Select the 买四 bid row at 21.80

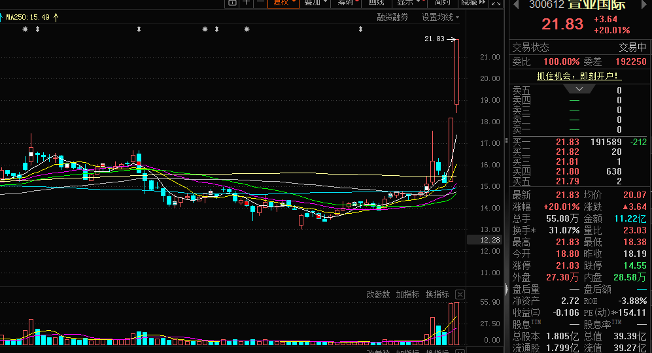[x=579, y=172]
